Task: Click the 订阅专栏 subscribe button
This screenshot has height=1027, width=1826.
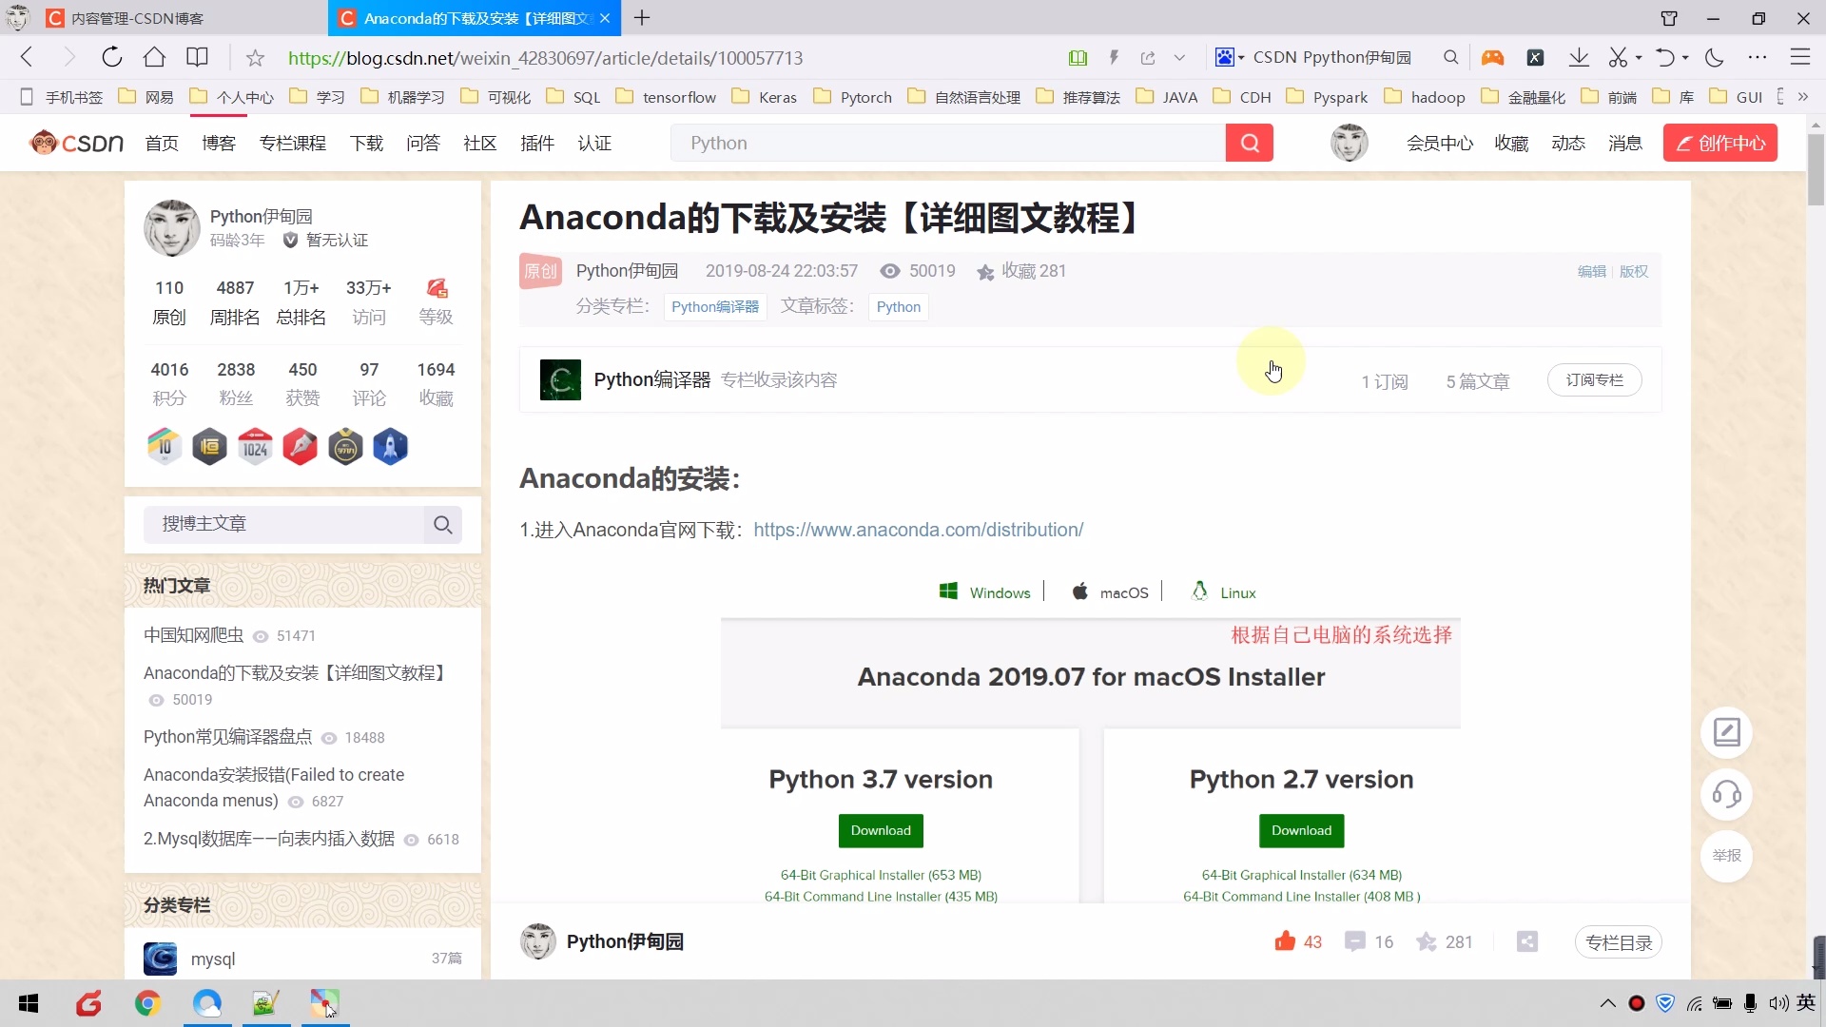Action: click(1594, 379)
